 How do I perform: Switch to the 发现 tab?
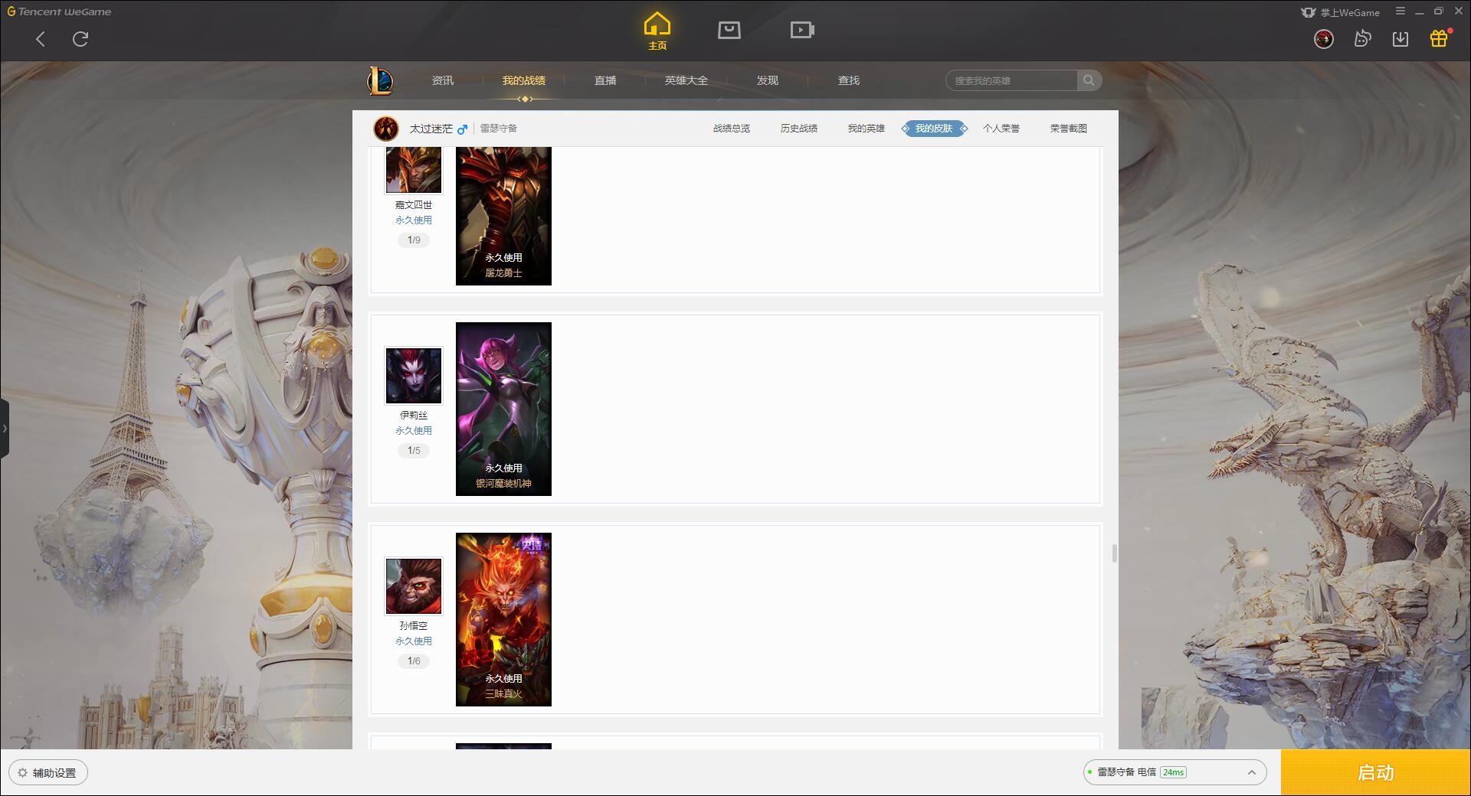pos(768,80)
